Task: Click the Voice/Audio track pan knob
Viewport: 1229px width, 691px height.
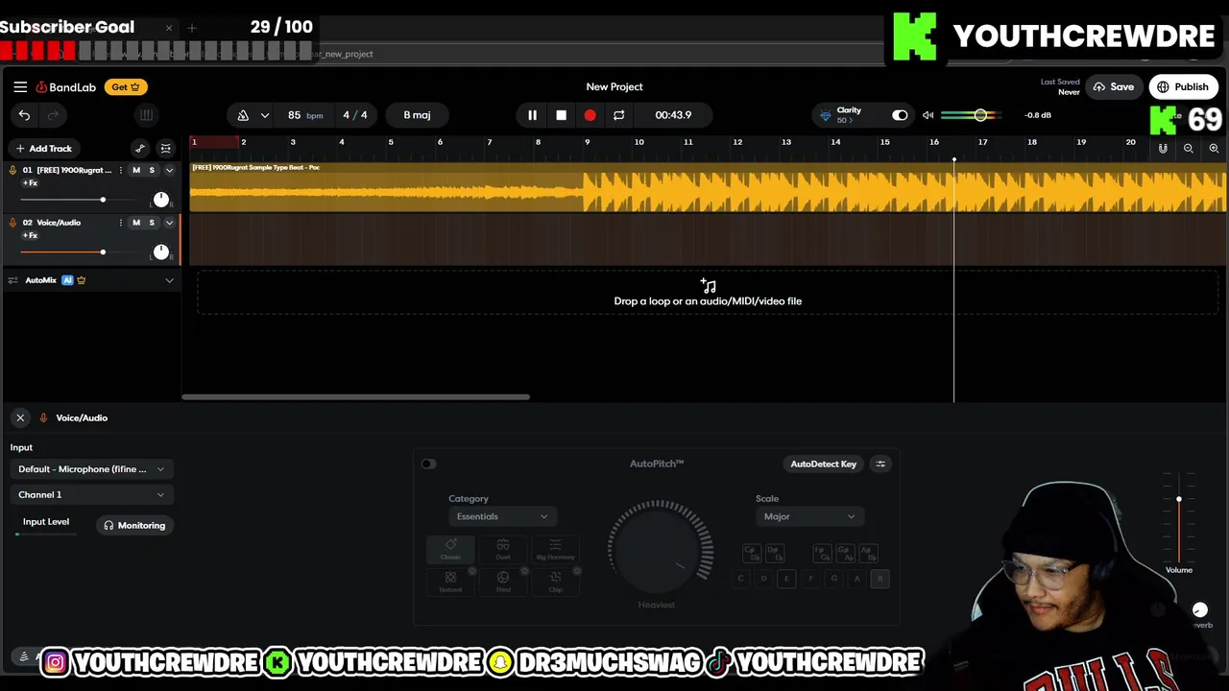Action: tap(161, 251)
